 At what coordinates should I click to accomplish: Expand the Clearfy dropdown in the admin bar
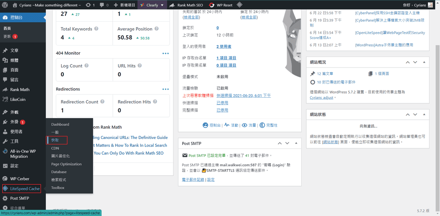[152, 5]
